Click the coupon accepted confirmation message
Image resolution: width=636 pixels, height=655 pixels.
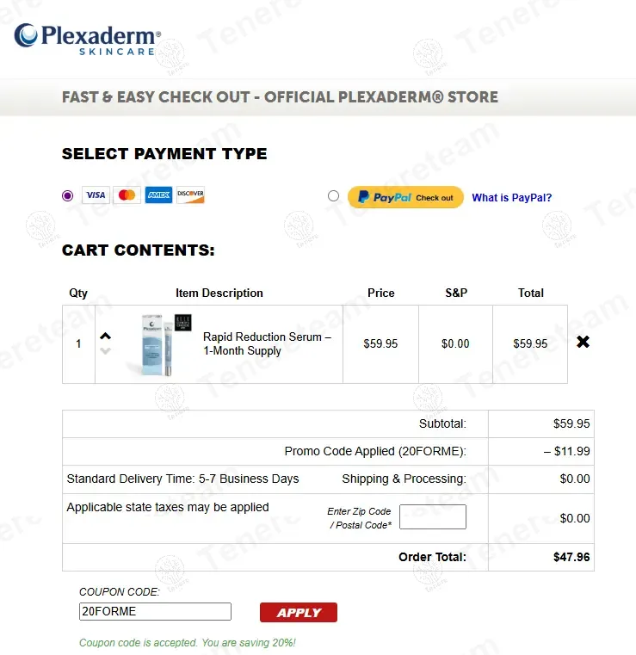point(187,643)
